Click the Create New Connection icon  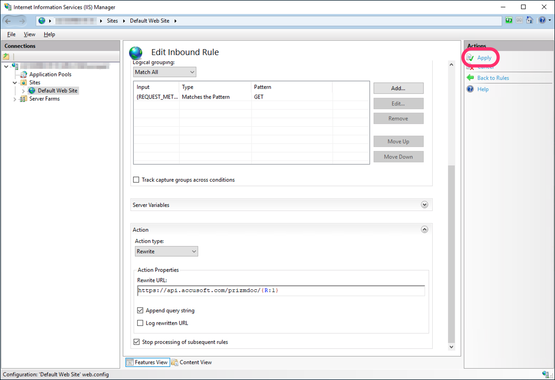click(6, 56)
